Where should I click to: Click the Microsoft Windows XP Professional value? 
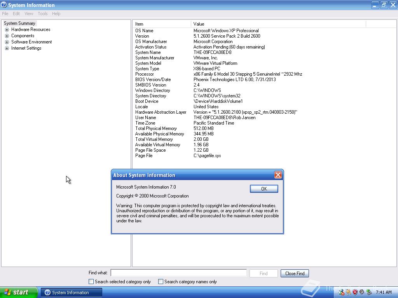coord(226,31)
